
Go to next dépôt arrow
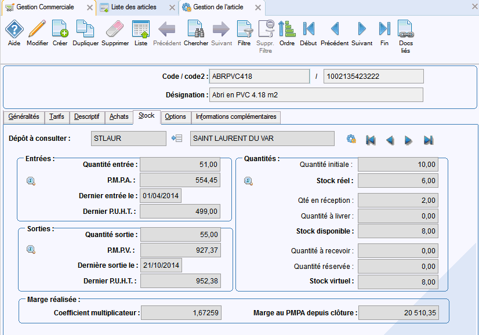coord(408,140)
